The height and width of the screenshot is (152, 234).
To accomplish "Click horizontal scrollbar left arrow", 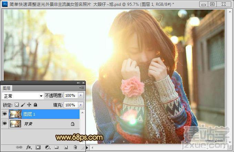I will tap(92, 148).
